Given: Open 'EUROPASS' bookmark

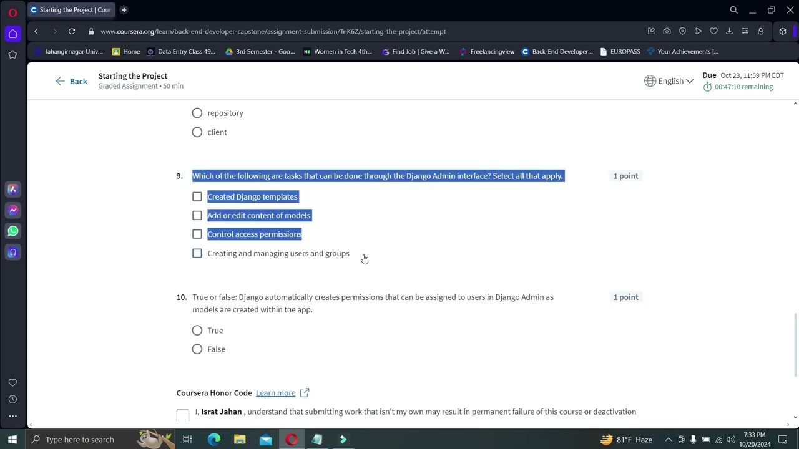Looking at the screenshot, I should [x=620, y=51].
